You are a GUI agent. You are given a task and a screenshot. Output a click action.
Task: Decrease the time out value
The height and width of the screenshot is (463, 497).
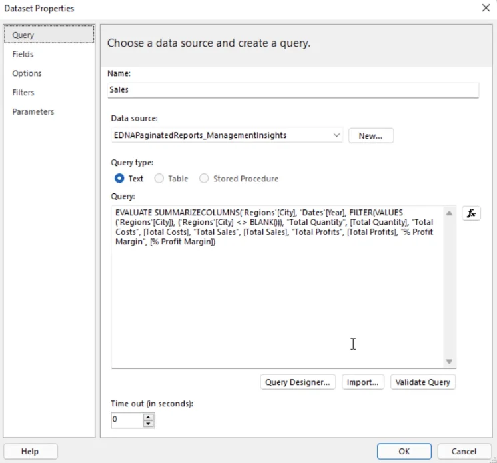[148, 424]
